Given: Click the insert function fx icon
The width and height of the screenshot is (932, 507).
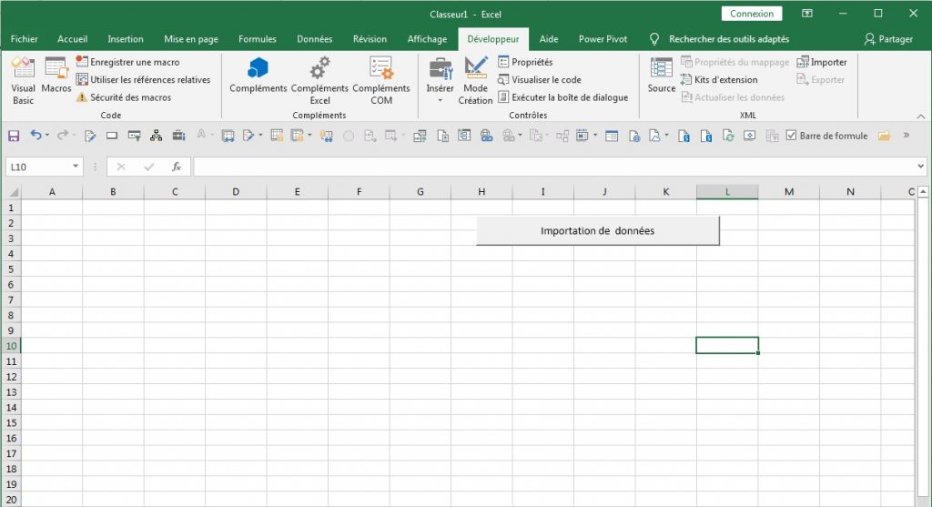Looking at the screenshot, I should click(x=177, y=167).
